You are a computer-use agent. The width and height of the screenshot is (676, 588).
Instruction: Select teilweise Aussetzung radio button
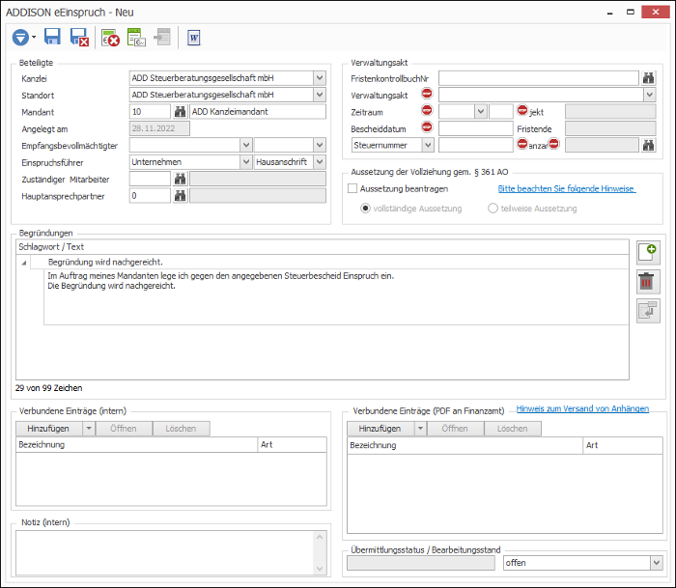(493, 209)
